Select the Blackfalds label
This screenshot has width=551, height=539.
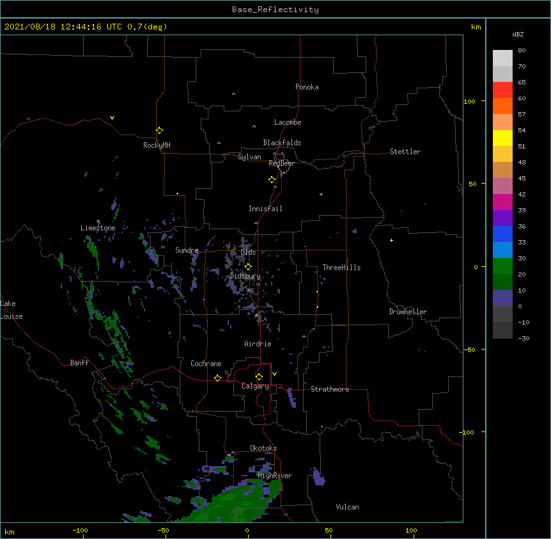282,143
